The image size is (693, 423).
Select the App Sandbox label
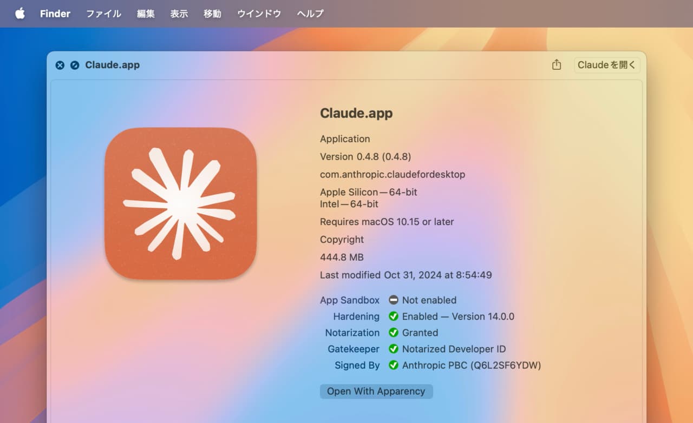click(350, 300)
